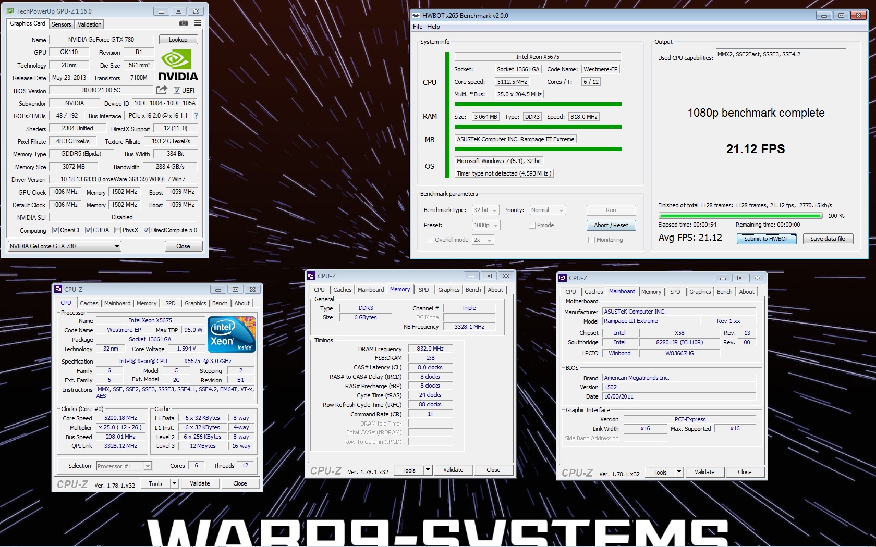Image resolution: width=876 pixels, height=547 pixels.
Task: Click Tools button in CPU-Z Mainboard window
Action: (660, 473)
